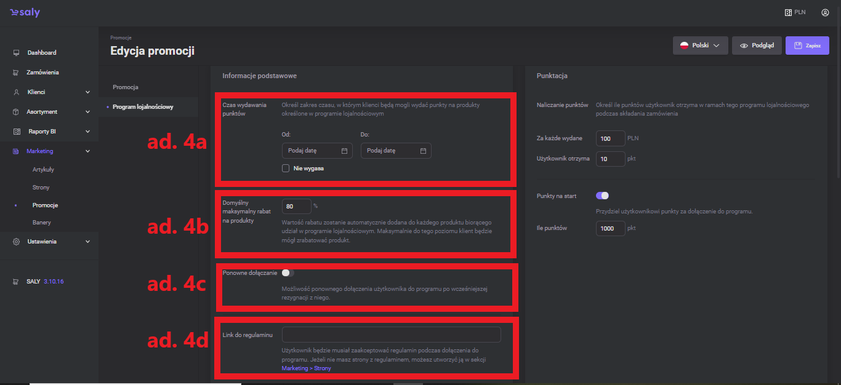Select the Program lojalnościowy tab
This screenshot has width=841, height=385.
coord(143,107)
